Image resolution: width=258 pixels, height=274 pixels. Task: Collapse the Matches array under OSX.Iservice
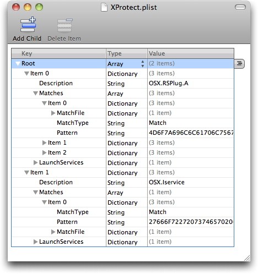pos(35,193)
